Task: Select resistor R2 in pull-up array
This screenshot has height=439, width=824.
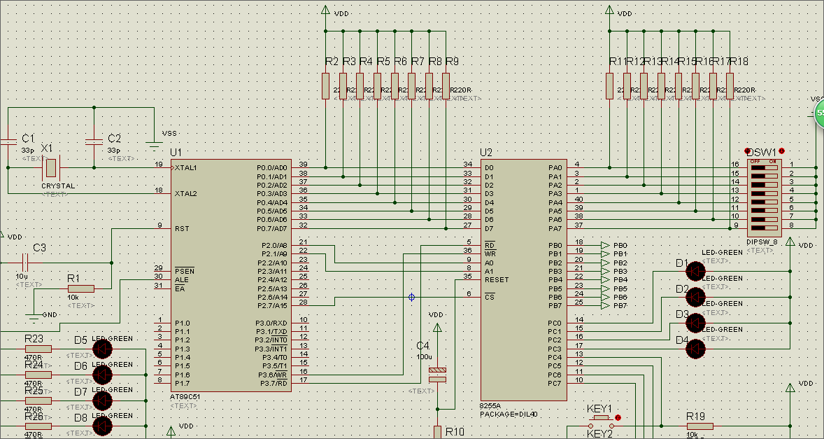Action: tap(325, 85)
